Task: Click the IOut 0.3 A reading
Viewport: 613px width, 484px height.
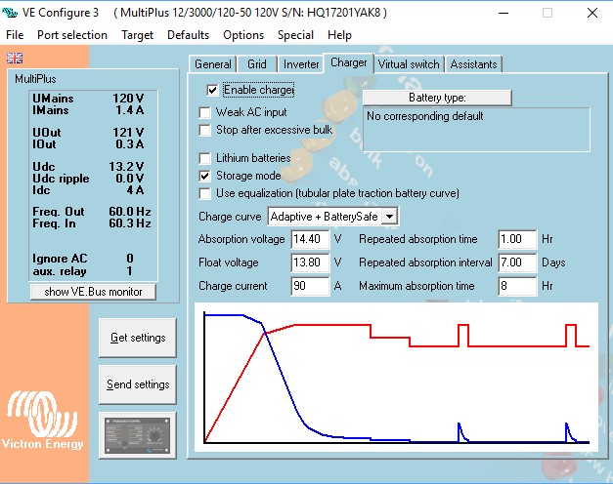Action: [x=88, y=144]
